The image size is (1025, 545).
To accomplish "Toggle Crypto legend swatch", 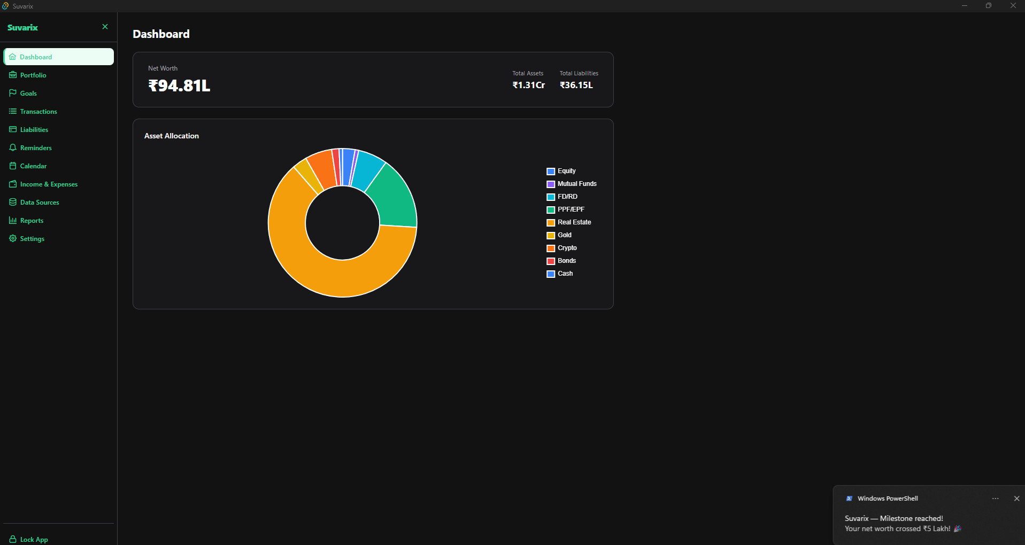I will (551, 248).
